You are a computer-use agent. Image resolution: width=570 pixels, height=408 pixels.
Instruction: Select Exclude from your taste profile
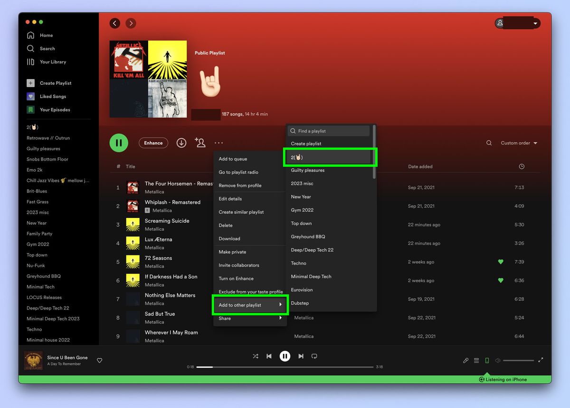pyautogui.click(x=250, y=292)
